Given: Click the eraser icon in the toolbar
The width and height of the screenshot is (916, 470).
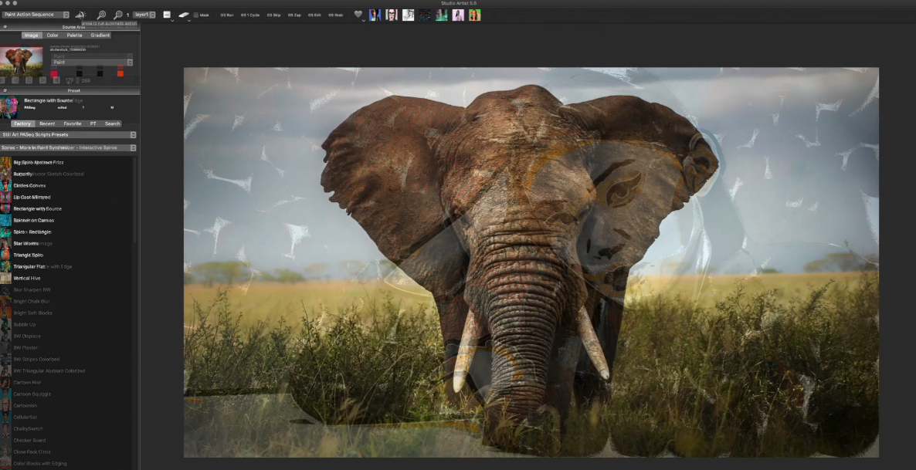Looking at the screenshot, I should 184,15.
